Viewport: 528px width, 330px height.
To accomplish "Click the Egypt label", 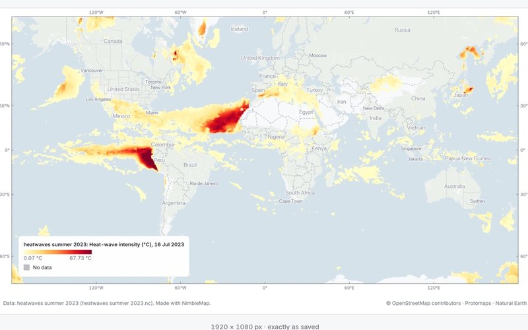I will (x=306, y=112).
